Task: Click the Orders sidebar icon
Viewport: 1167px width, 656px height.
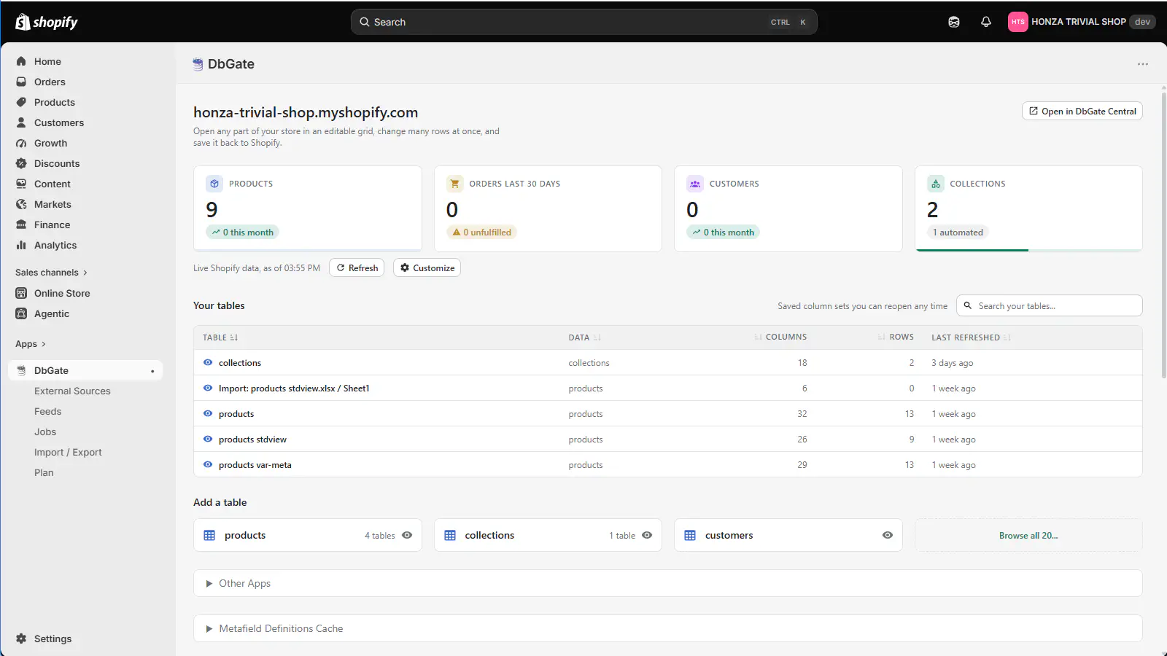Action: click(21, 82)
